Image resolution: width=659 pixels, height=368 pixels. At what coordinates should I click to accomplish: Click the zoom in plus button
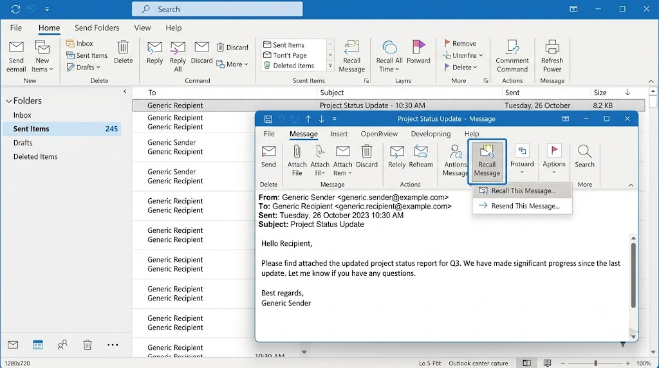[x=628, y=363]
